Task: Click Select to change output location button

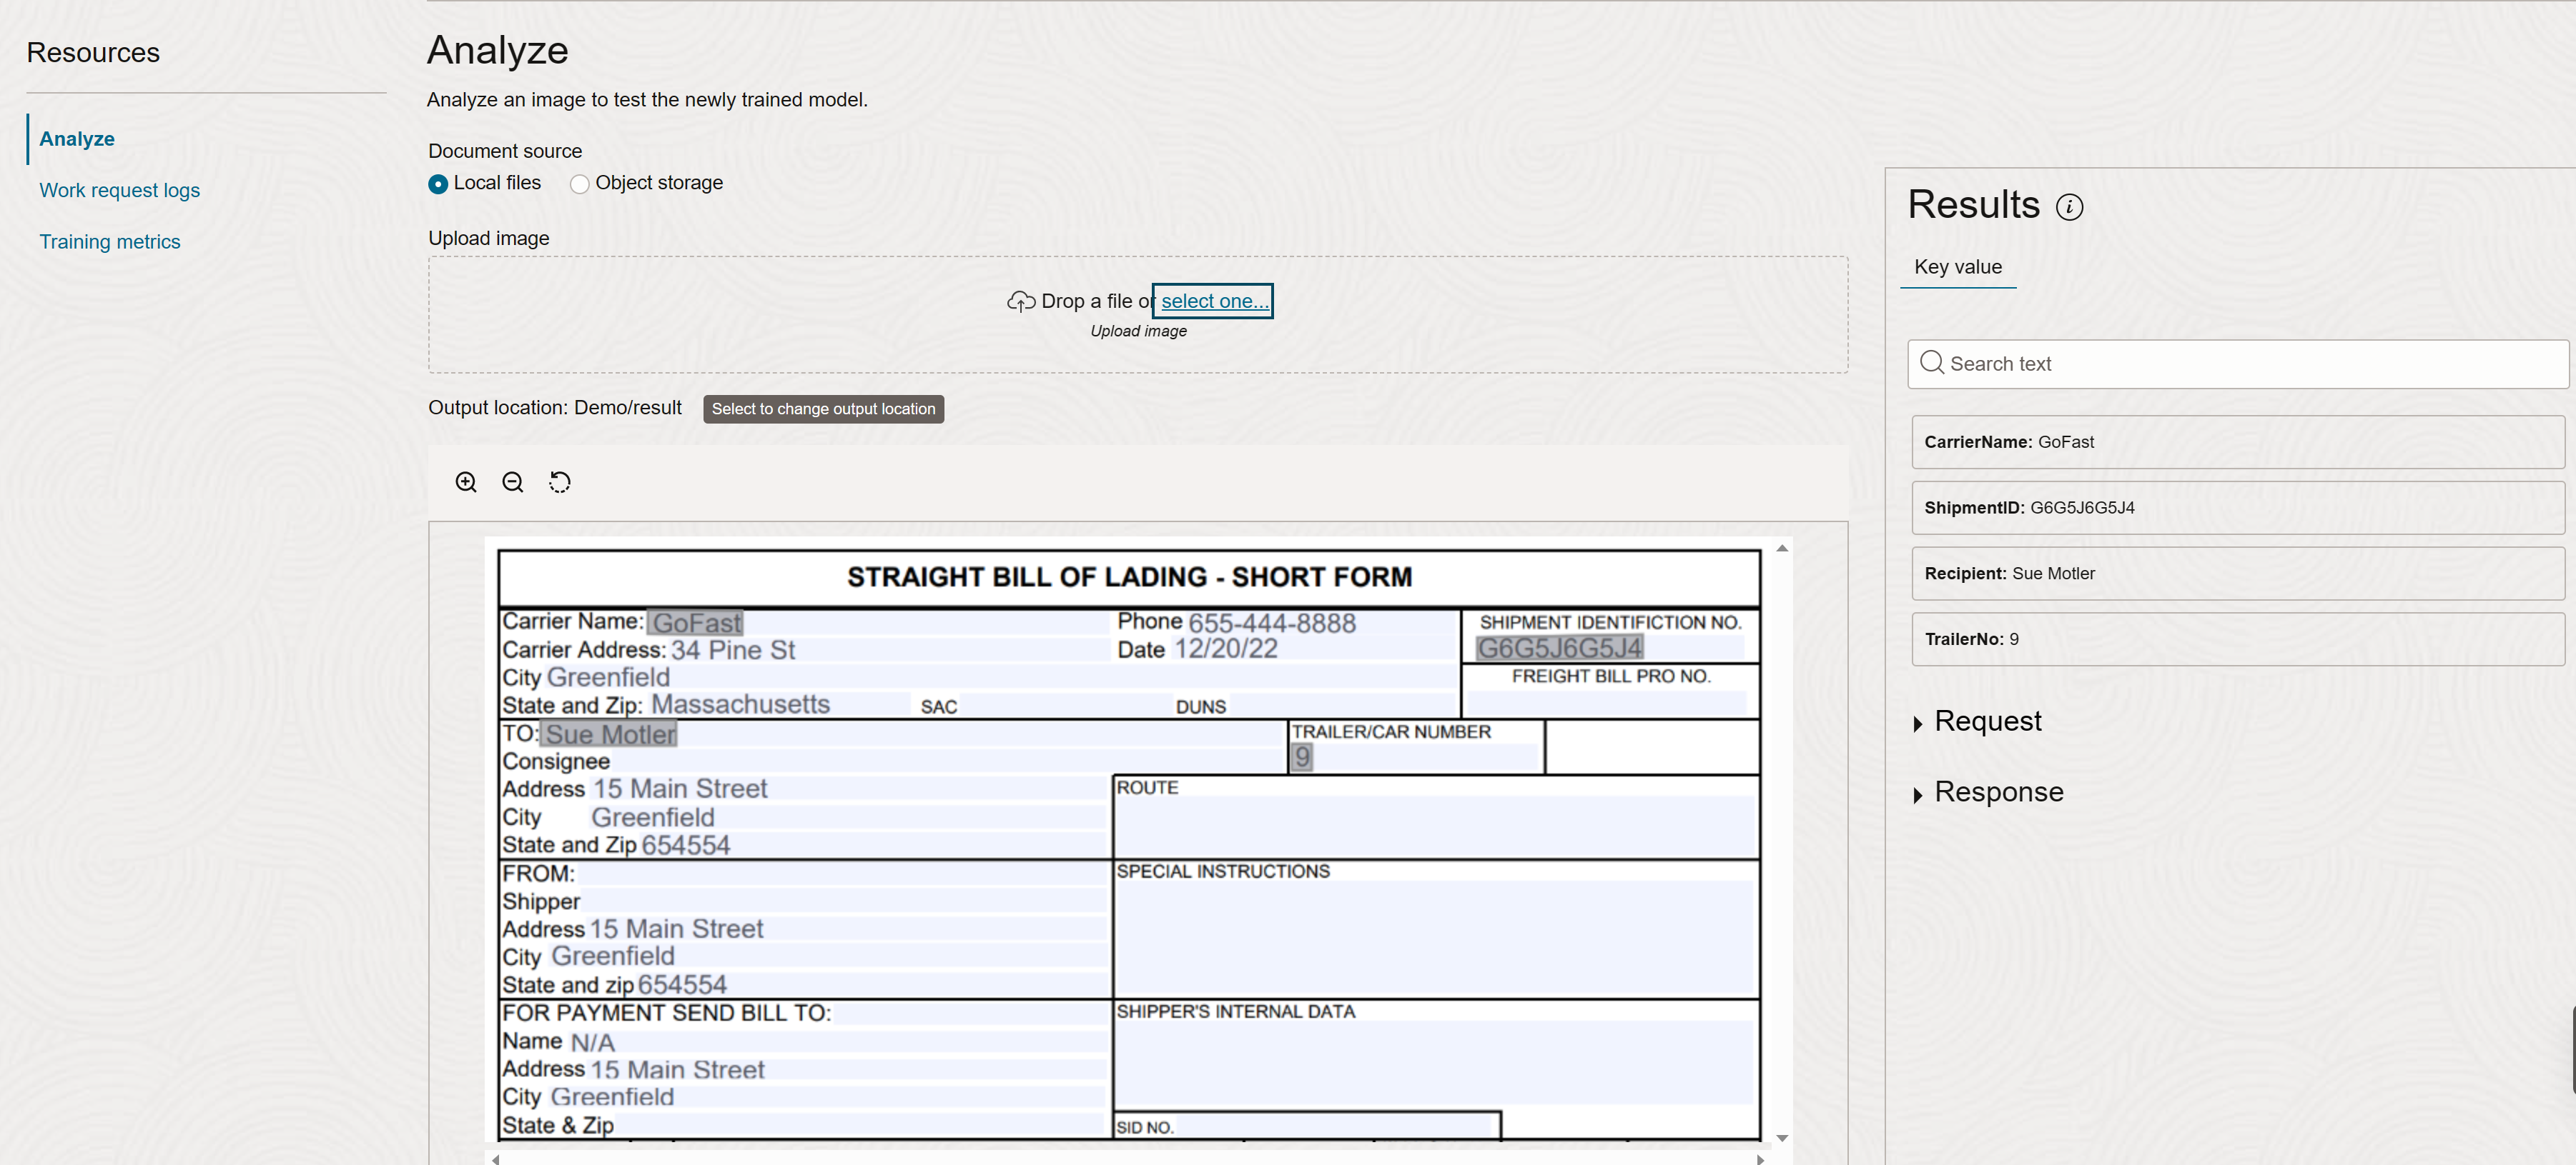Action: click(x=823, y=409)
